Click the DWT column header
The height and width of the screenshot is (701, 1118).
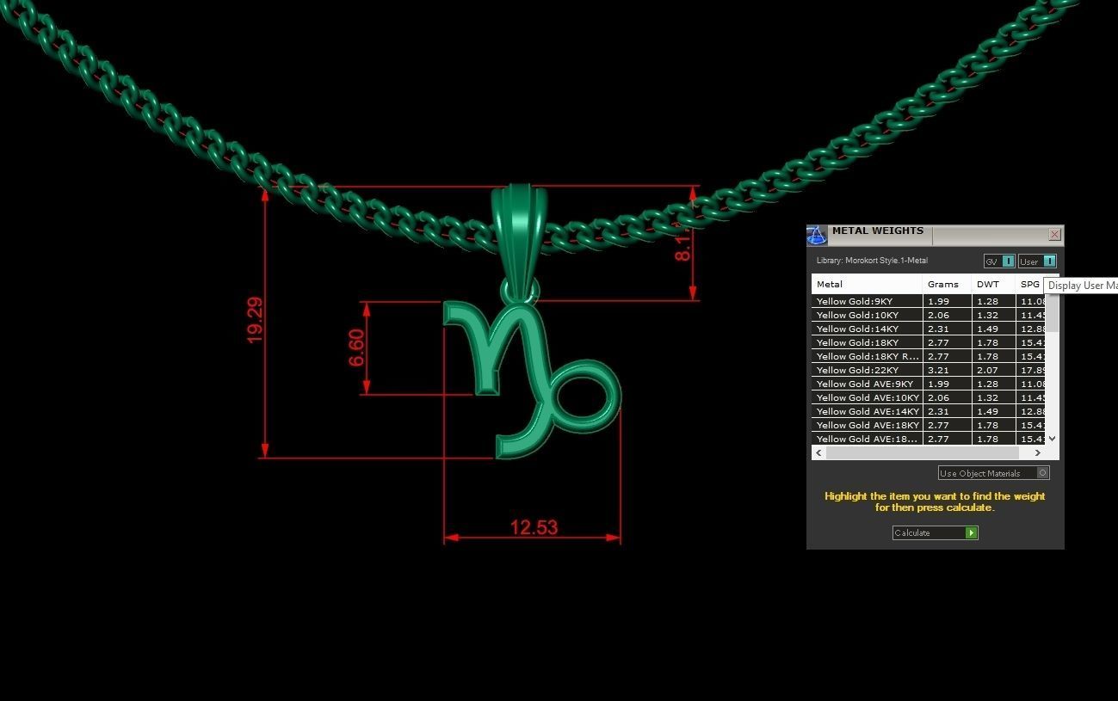click(993, 285)
